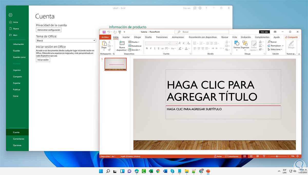Open Tema de Office dropdown
This screenshot has height=175, width=308.
click(x=66, y=40)
